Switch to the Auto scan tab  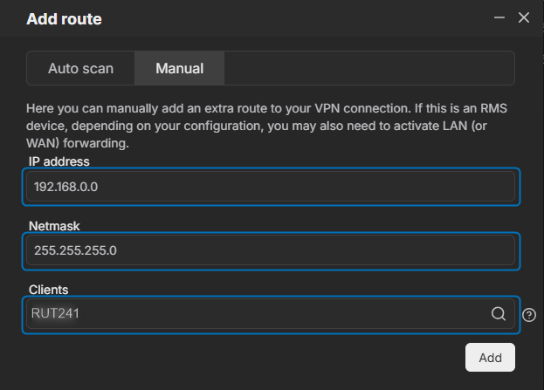(81, 68)
